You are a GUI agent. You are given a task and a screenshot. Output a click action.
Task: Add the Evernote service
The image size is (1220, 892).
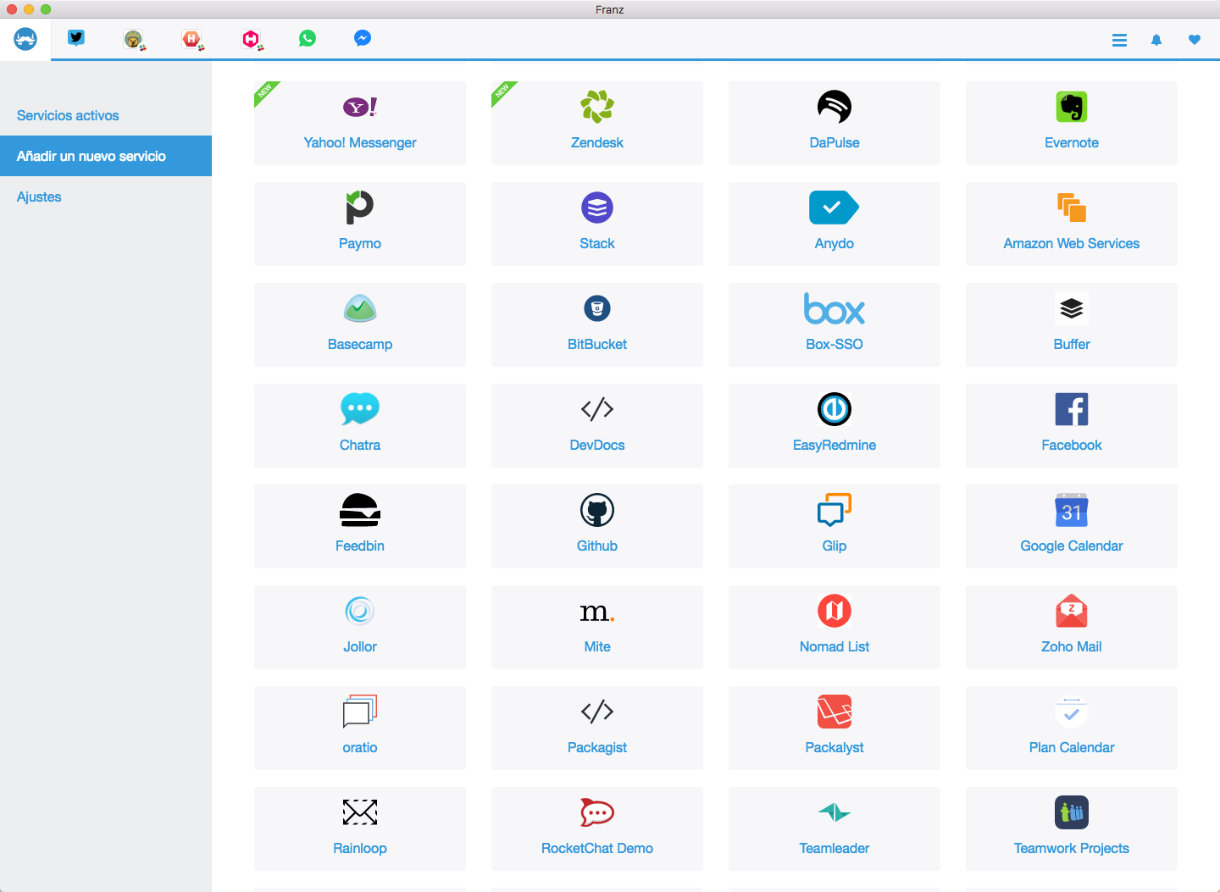click(1071, 123)
